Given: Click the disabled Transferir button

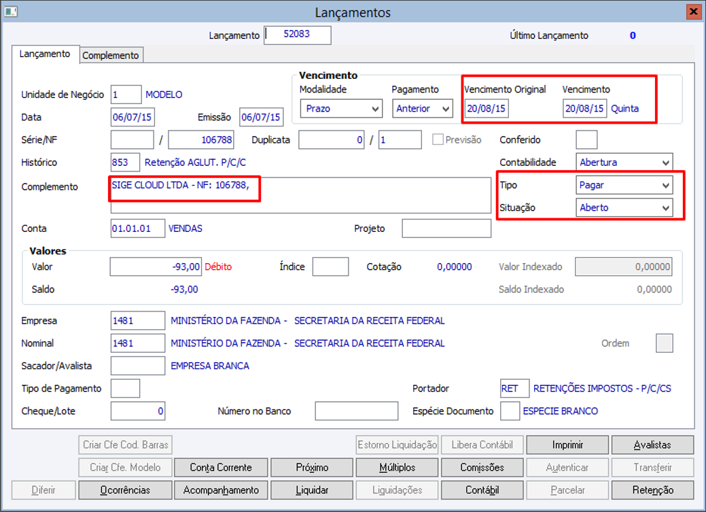Looking at the screenshot, I should coord(652,467).
